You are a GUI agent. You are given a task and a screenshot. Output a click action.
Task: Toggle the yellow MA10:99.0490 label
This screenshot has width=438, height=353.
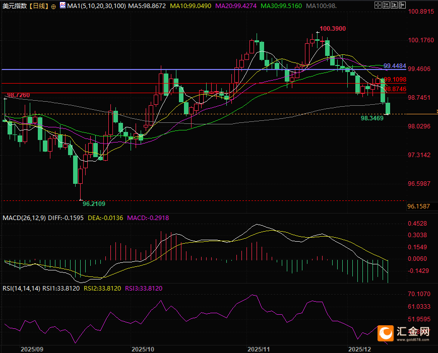192,7
